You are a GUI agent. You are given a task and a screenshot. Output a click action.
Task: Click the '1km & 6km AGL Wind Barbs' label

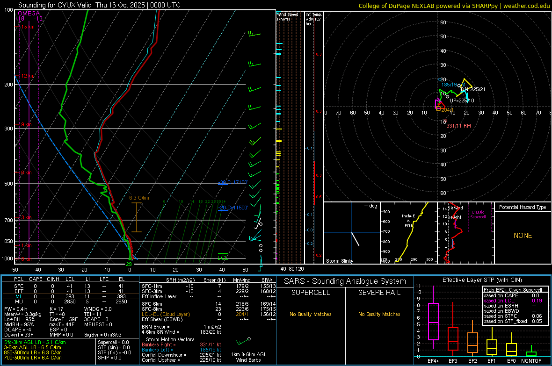(248, 357)
